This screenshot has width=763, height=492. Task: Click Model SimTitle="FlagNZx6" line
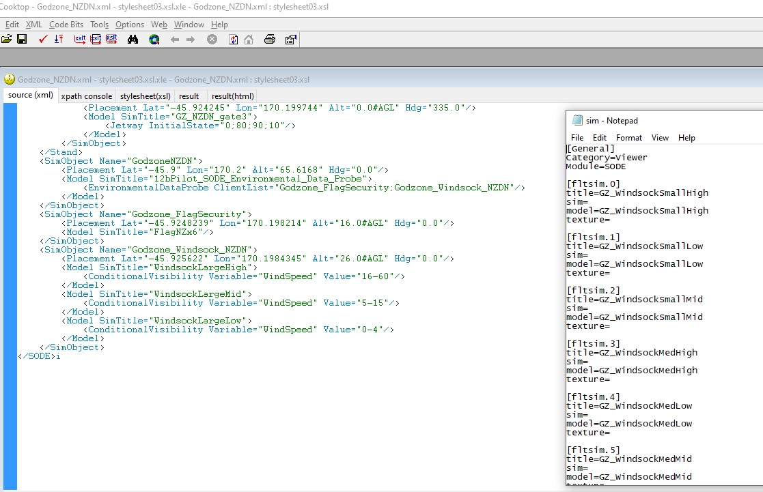click(x=138, y=232)
